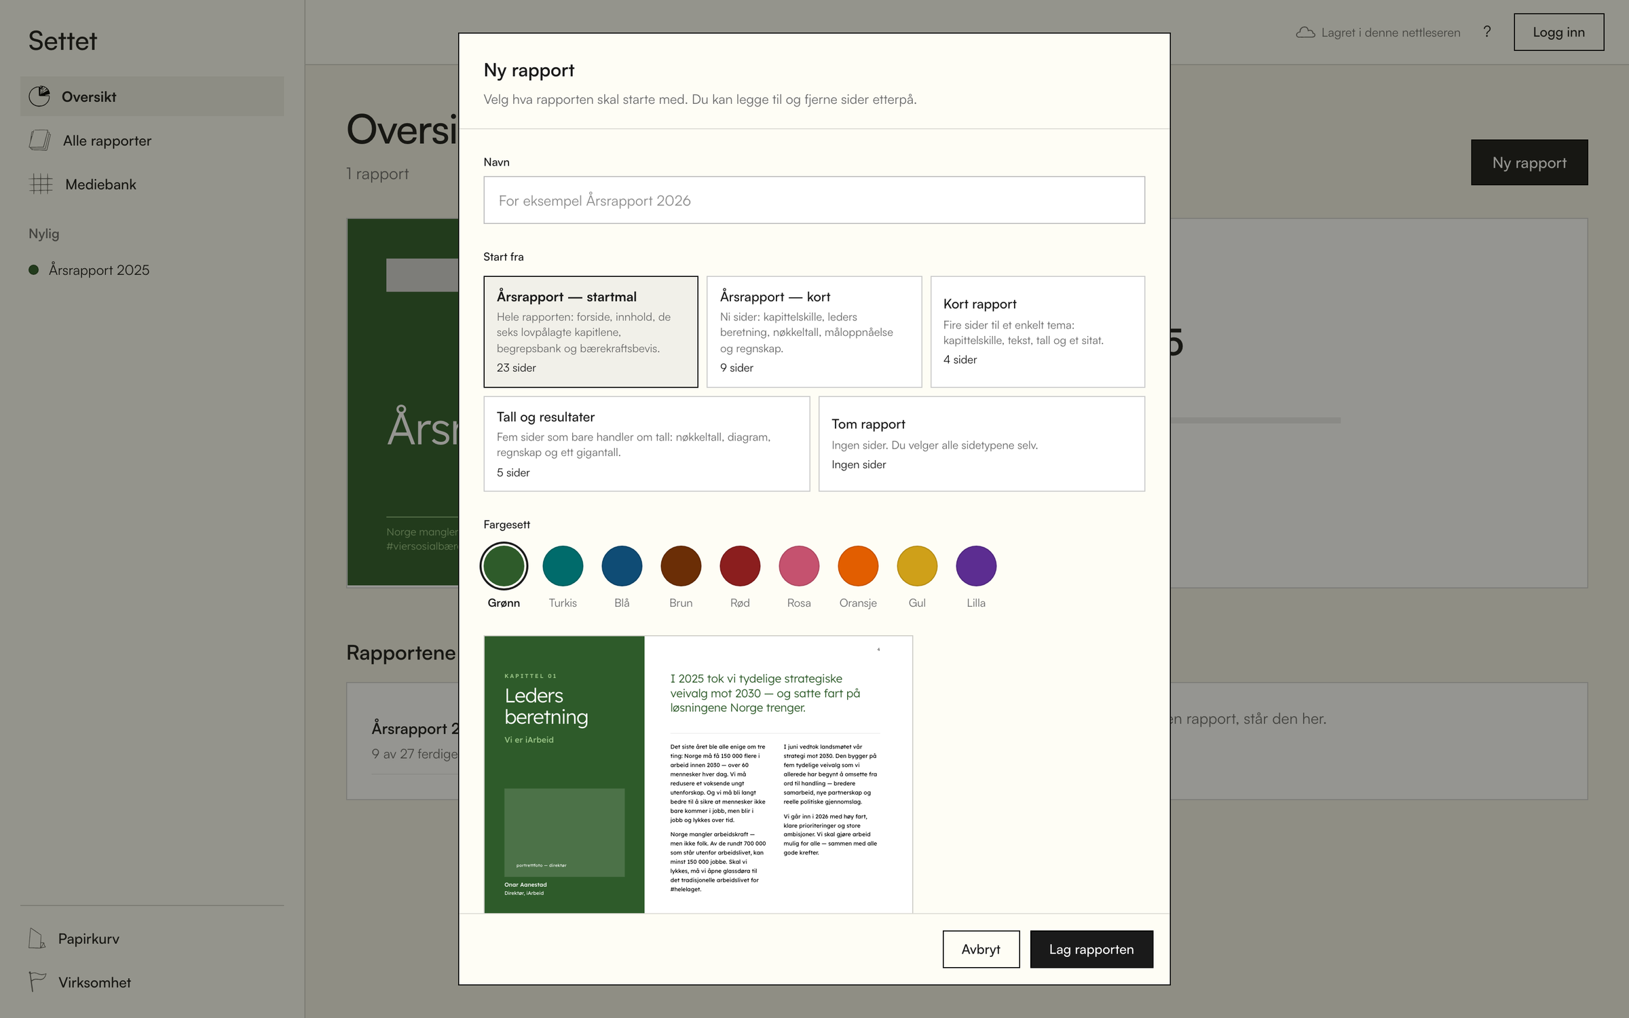Click the Papirkurv trash icon
Screen dimensions: 1629x1018
(37, 939)
